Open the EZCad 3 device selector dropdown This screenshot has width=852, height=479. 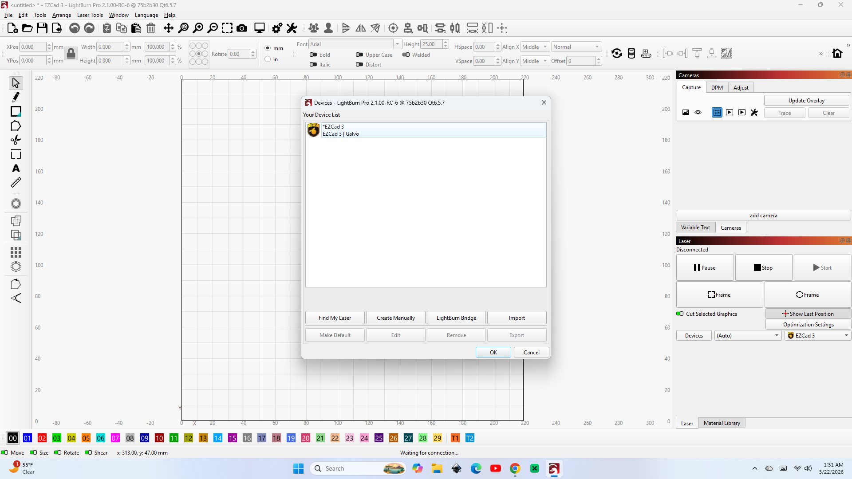[817, 336]
